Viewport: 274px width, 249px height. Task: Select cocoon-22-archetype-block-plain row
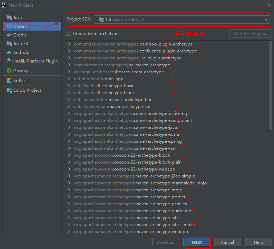[x=168, y=162]
